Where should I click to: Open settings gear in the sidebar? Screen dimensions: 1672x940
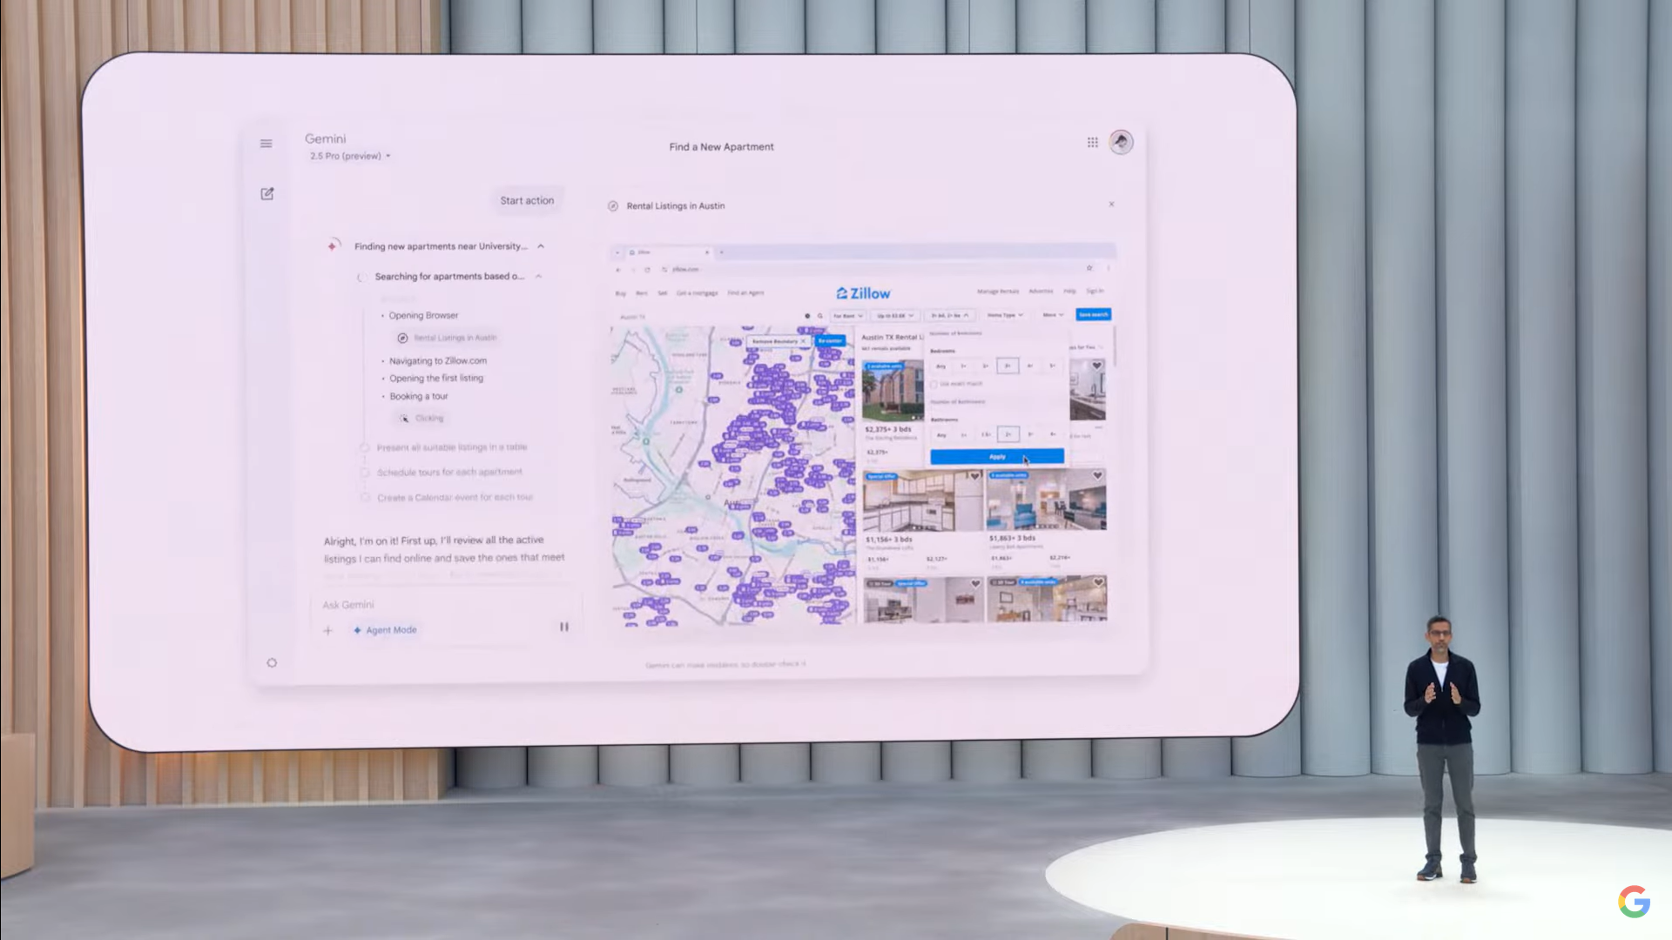click(x=272, y=663)
